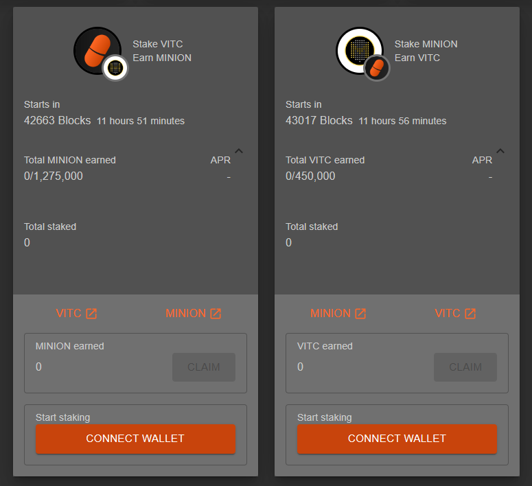Click the 'Earn MINION' title text
Viewport: 532px width, 486px height.
click(x=162, y=58)
